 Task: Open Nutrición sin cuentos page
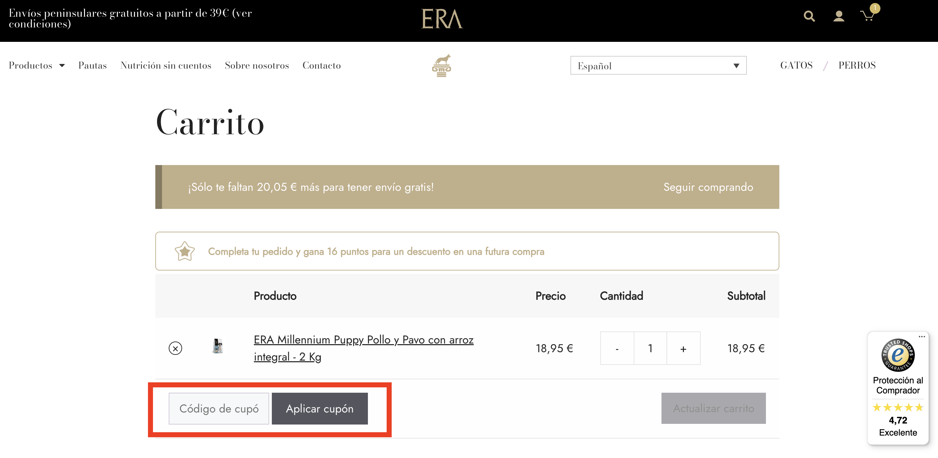[166, 66]
